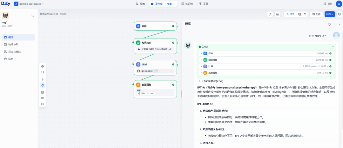Open version history clock icon
343x148 pixels.
340,14
